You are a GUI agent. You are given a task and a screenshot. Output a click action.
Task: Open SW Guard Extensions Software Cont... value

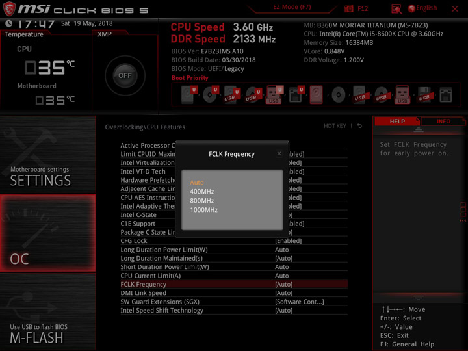(x=300, y=302)
